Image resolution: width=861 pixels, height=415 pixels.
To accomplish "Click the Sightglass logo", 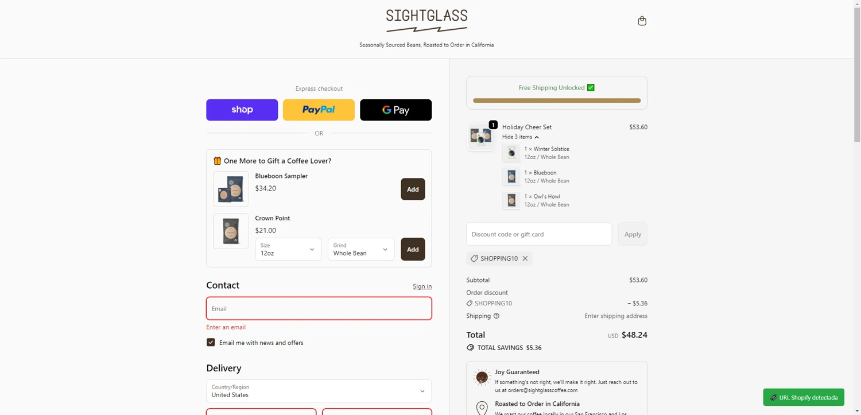I will point(426,21).
